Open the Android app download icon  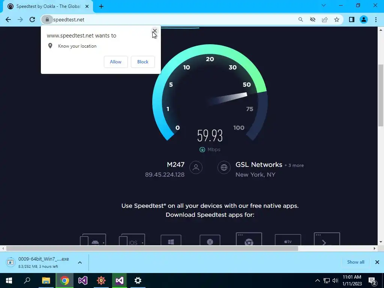click(93, 240)
